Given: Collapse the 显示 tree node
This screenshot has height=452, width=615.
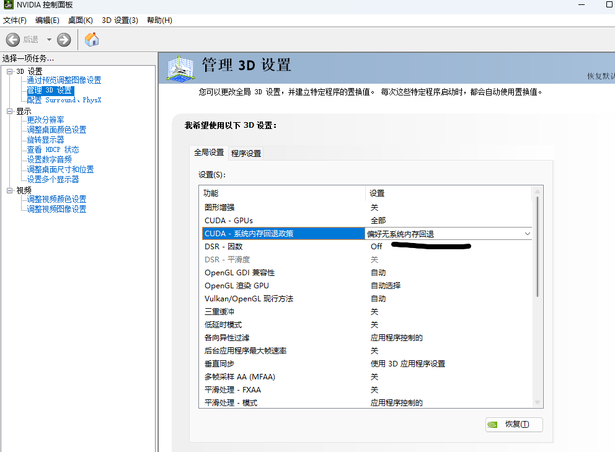Looking at the screenshot, I should pos(10,112).
